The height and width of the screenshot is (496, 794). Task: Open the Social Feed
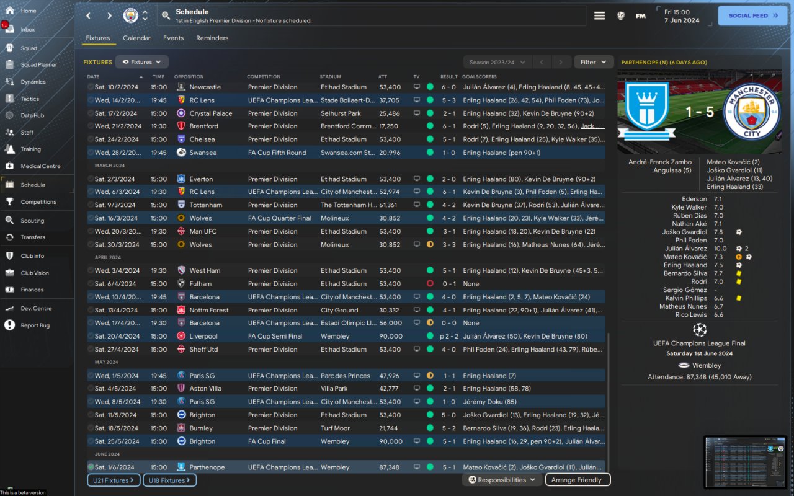click(x=752, y=15)
